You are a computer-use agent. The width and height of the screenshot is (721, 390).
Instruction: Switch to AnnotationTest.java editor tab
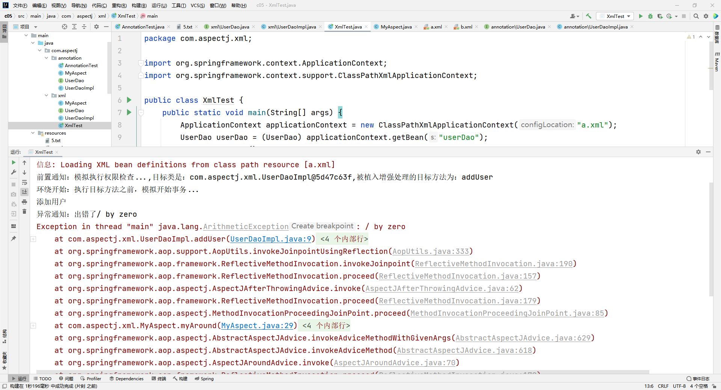pos(143,27)
